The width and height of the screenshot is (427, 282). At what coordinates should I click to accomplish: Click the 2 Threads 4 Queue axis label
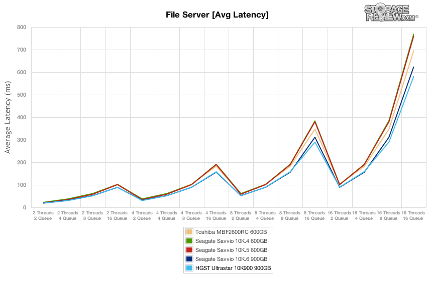point(67,215)
